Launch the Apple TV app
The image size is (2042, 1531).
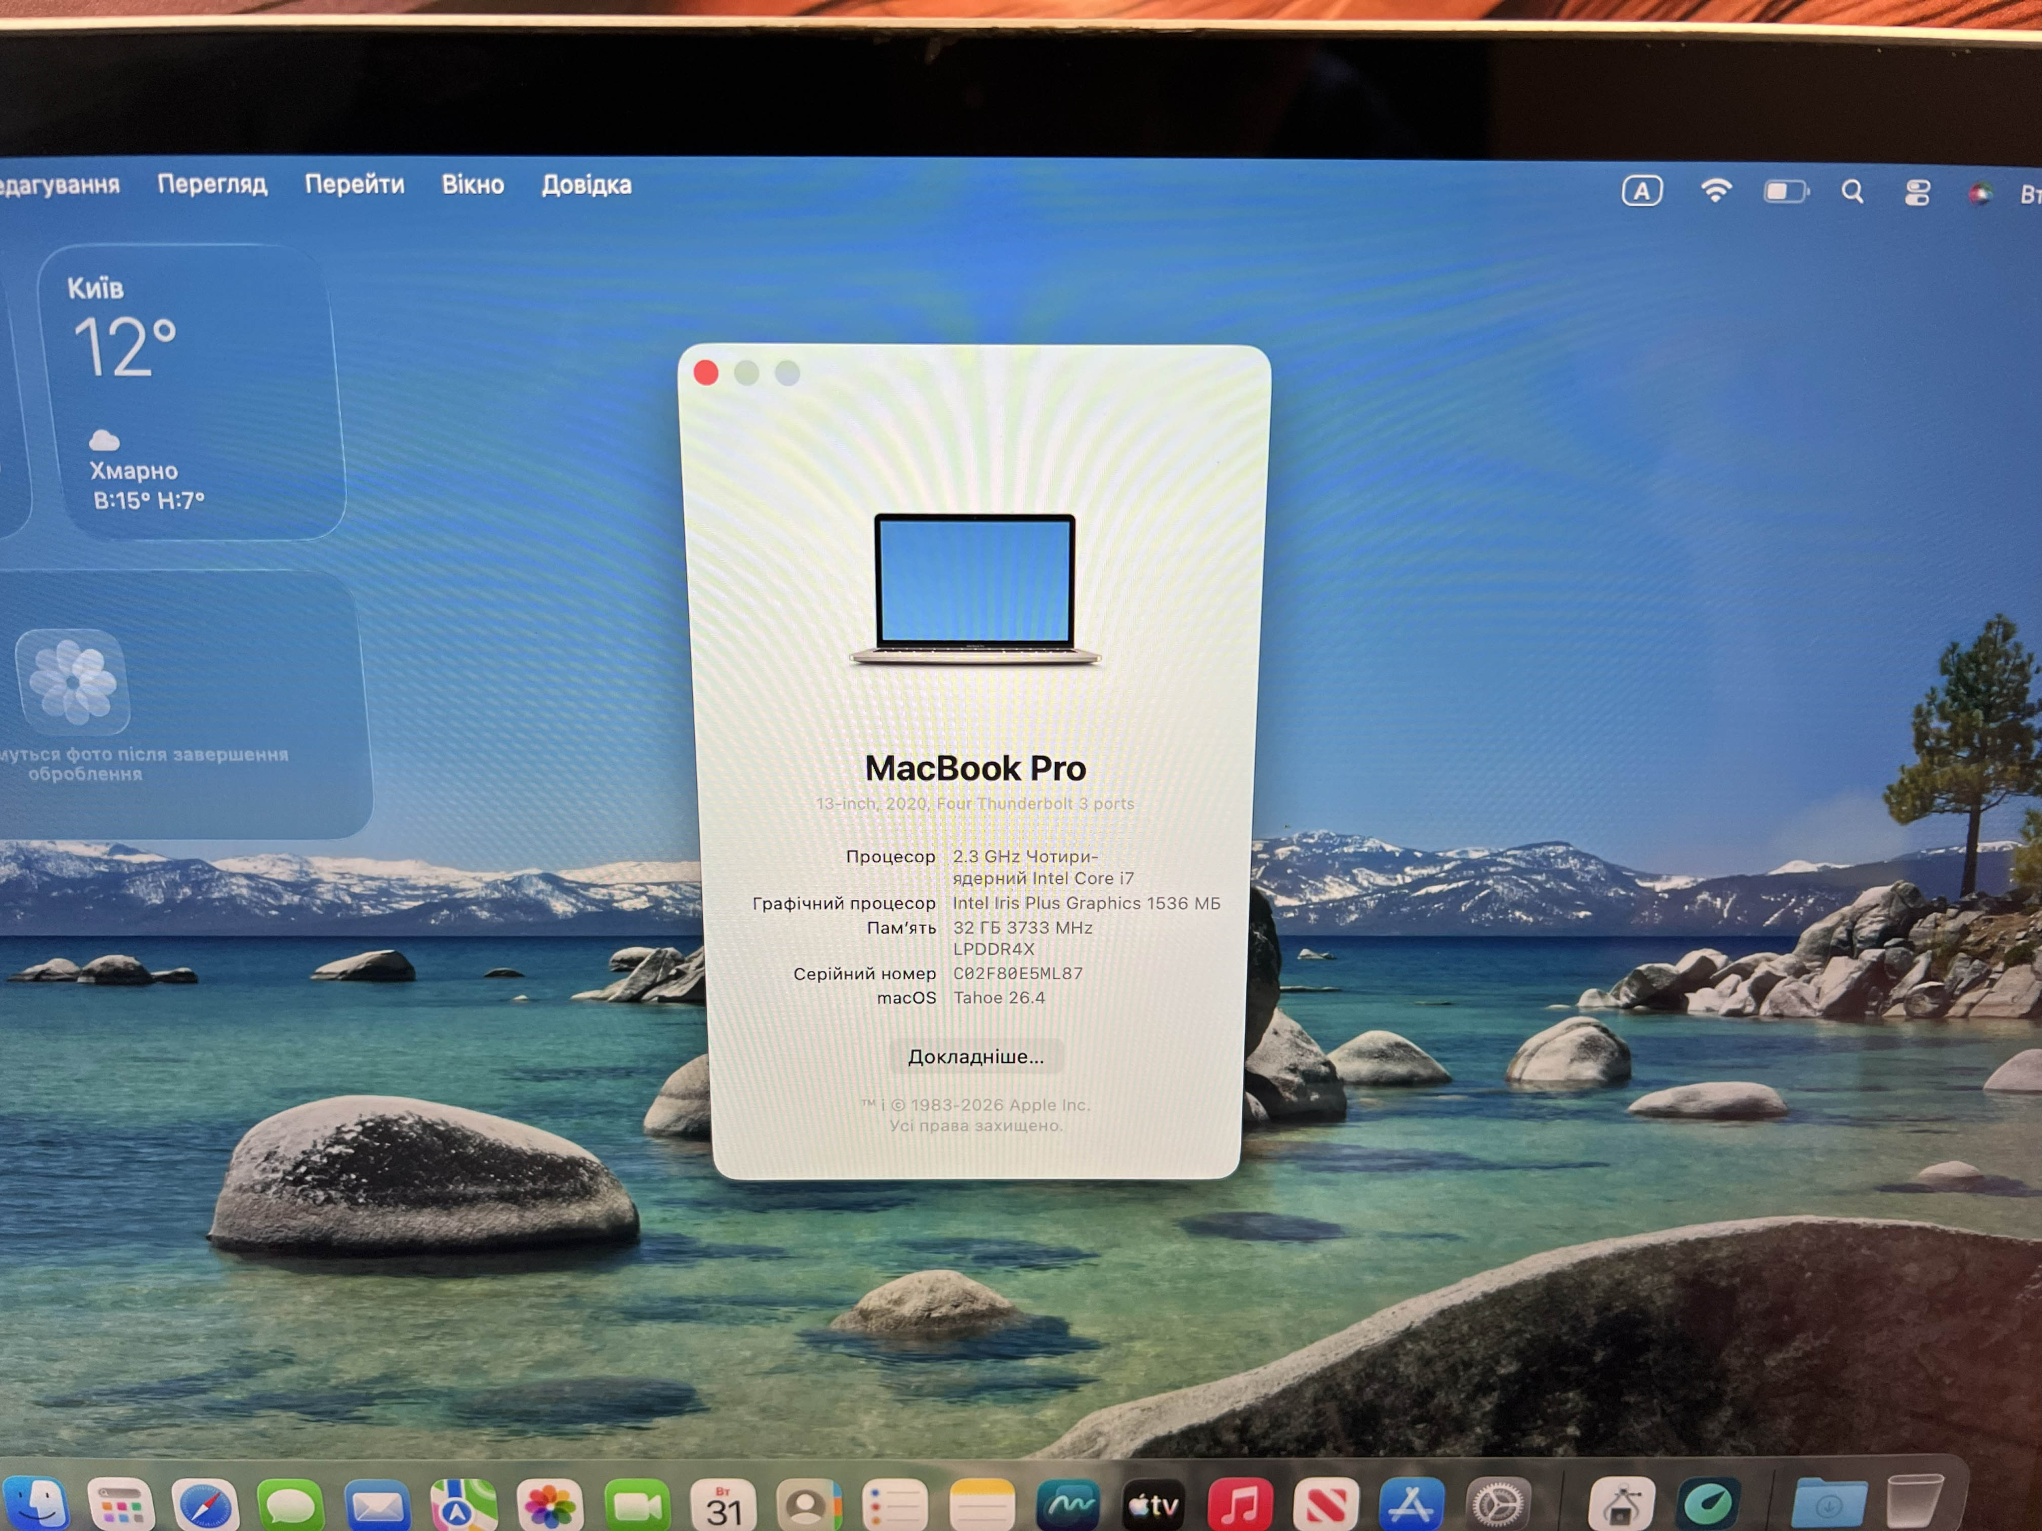pyautogui.click(x=1154, y=1506)
